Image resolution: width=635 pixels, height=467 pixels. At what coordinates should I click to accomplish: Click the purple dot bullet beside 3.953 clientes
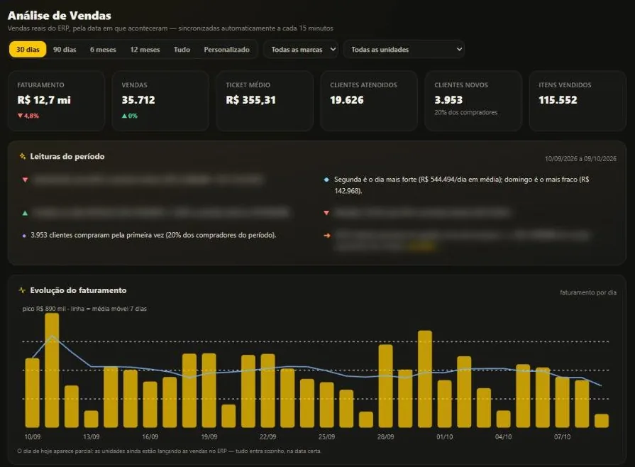pos(24,236)
